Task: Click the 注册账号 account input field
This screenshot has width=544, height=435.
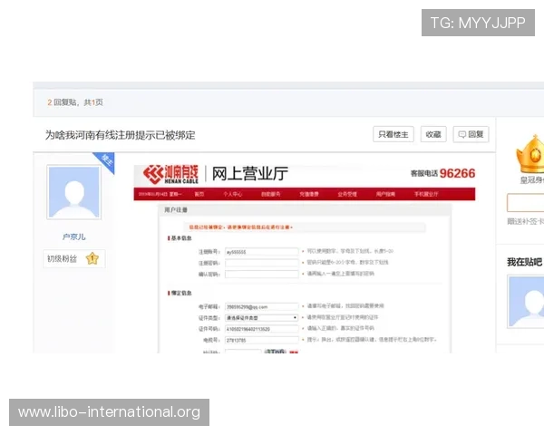Action: [262, 252]
